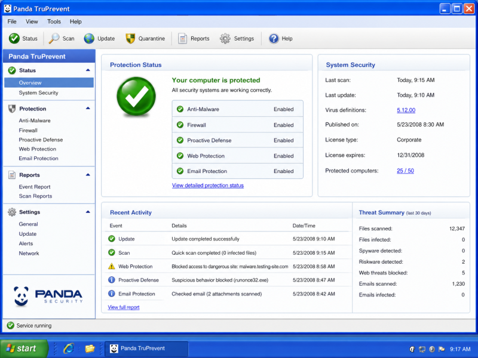This screenshot has height=358, width=478.
Task: Click the green check next to Email Protection Enabled
Action: point(180,171)
